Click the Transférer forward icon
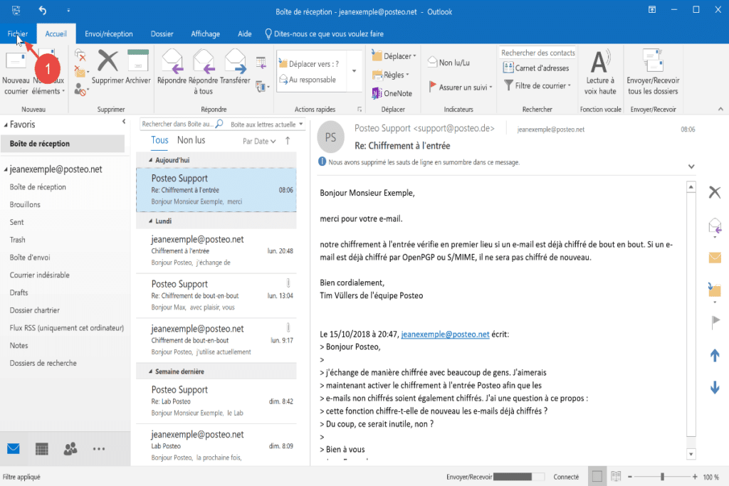This screenshot has width=729, height=486. [235, 63]
